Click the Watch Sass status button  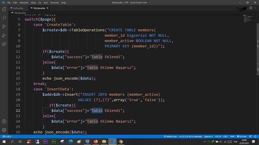[170, 137]
